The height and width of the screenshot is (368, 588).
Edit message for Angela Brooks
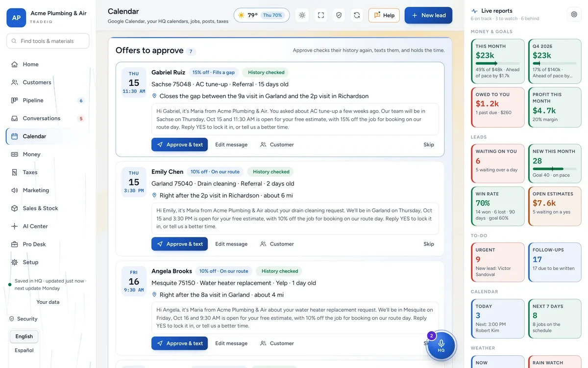[231, 343]
